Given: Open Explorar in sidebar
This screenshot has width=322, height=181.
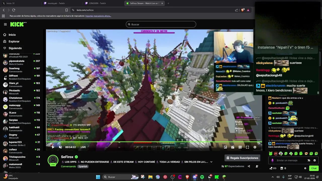Looking at the screenshot, I should point(14,41).
